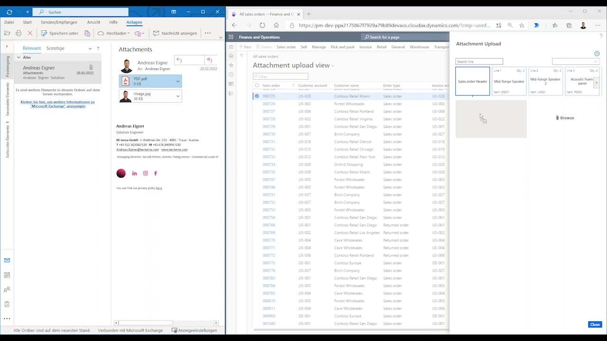Click the Instagram icon in signature
The width and height of the screenshot is (607, 341).
(x=146, y=173)
